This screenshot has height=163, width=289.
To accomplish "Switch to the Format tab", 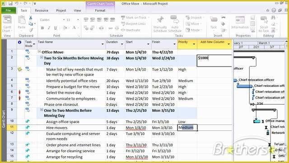I will point(100,10).
